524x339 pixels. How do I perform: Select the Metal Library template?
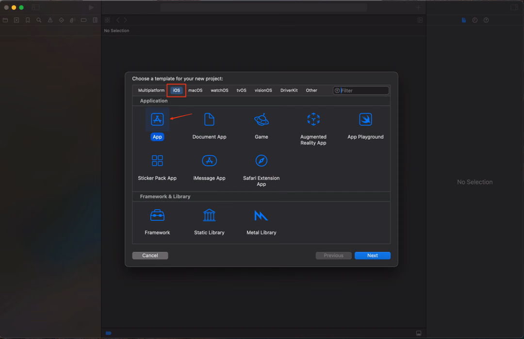coord(262,216)
